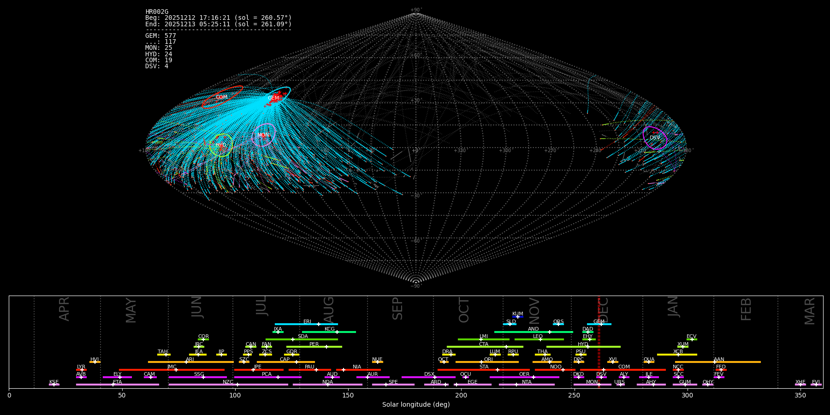830x415 pixels.
Task: Click the AUG month label in timeline
Action: pyautogui.click(x=328, y=309)
